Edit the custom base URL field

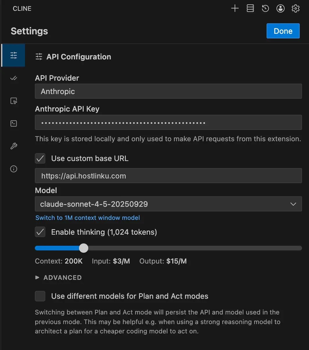coord(168,176)
